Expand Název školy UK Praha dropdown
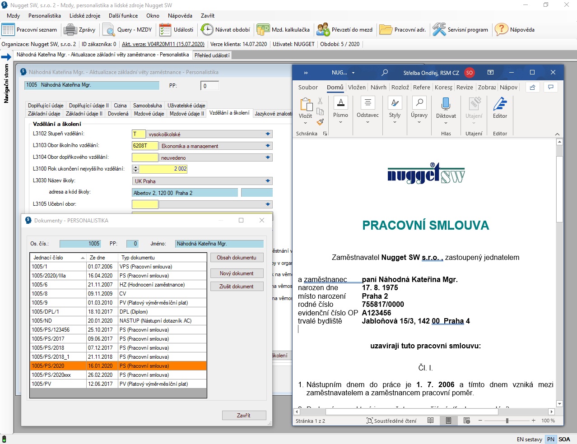This screenshot has height=444, width=577. (268, 181)
